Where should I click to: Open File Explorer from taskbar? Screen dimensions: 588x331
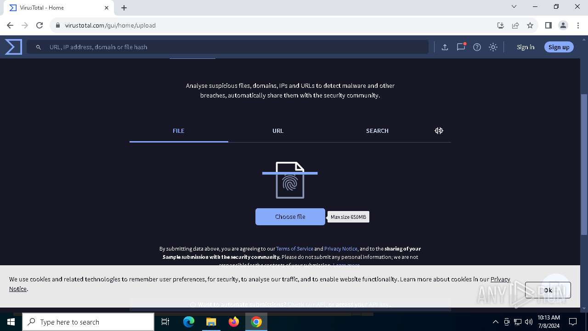pos(211,322)
